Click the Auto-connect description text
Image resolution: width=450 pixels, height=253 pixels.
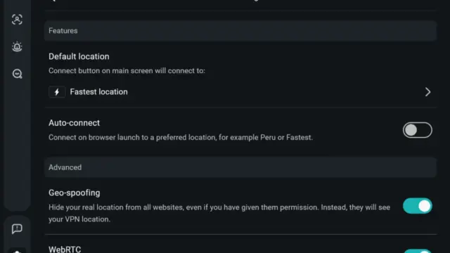click(181, 138)
